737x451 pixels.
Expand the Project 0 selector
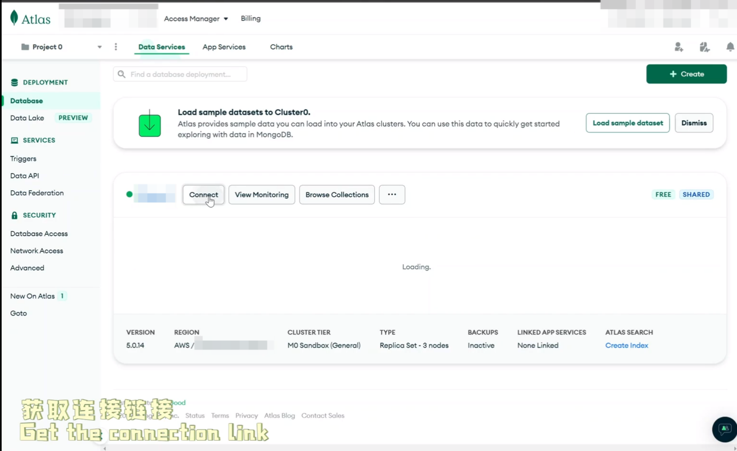[x=61, y=47]
